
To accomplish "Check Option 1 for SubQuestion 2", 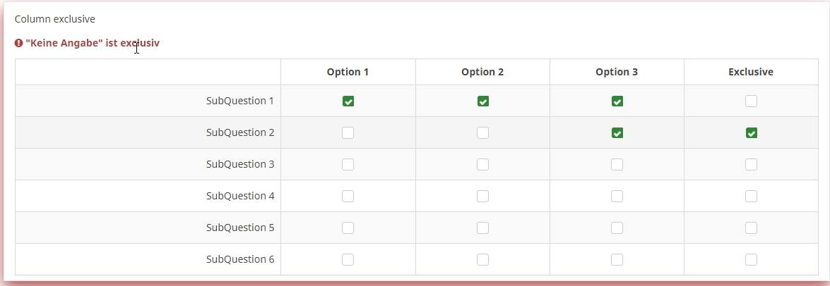I will [348, 132].
